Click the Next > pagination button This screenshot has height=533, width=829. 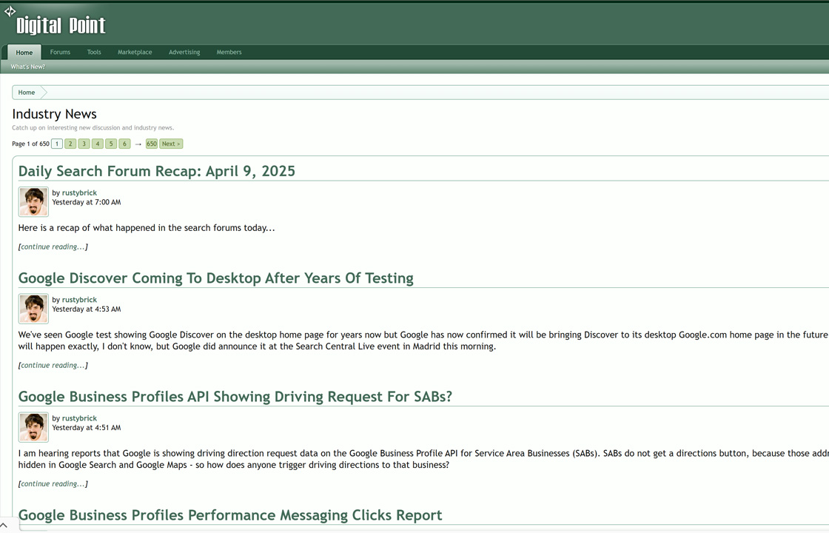tap(171, 144)
